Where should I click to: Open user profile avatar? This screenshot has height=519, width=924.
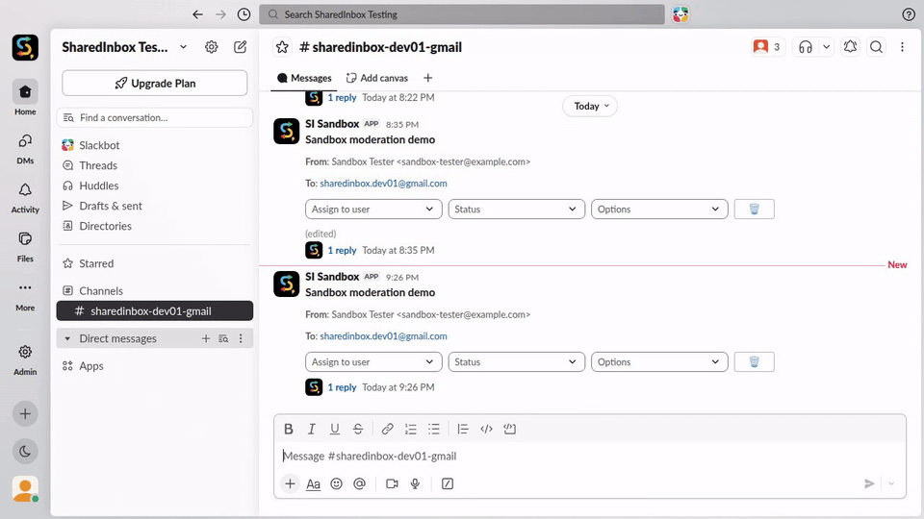click(25, 489)
